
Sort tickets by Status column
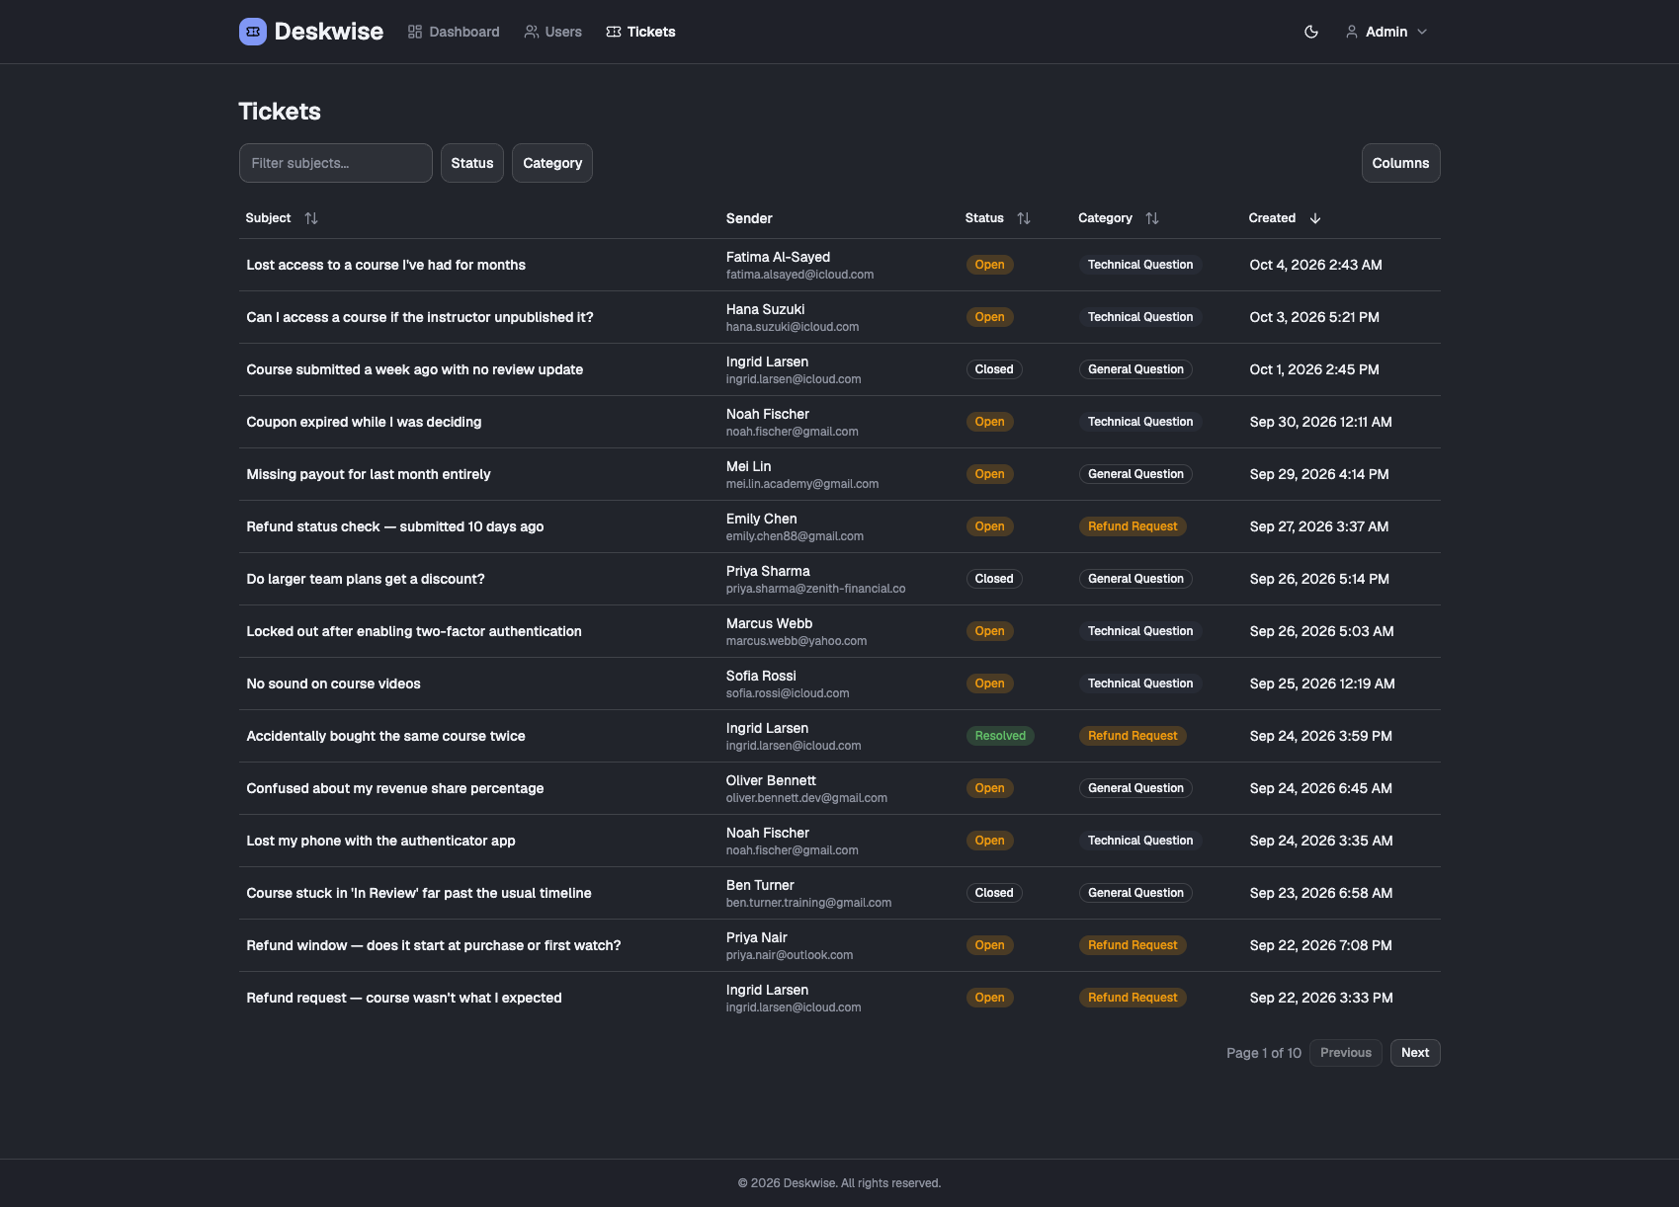[997, 218]
